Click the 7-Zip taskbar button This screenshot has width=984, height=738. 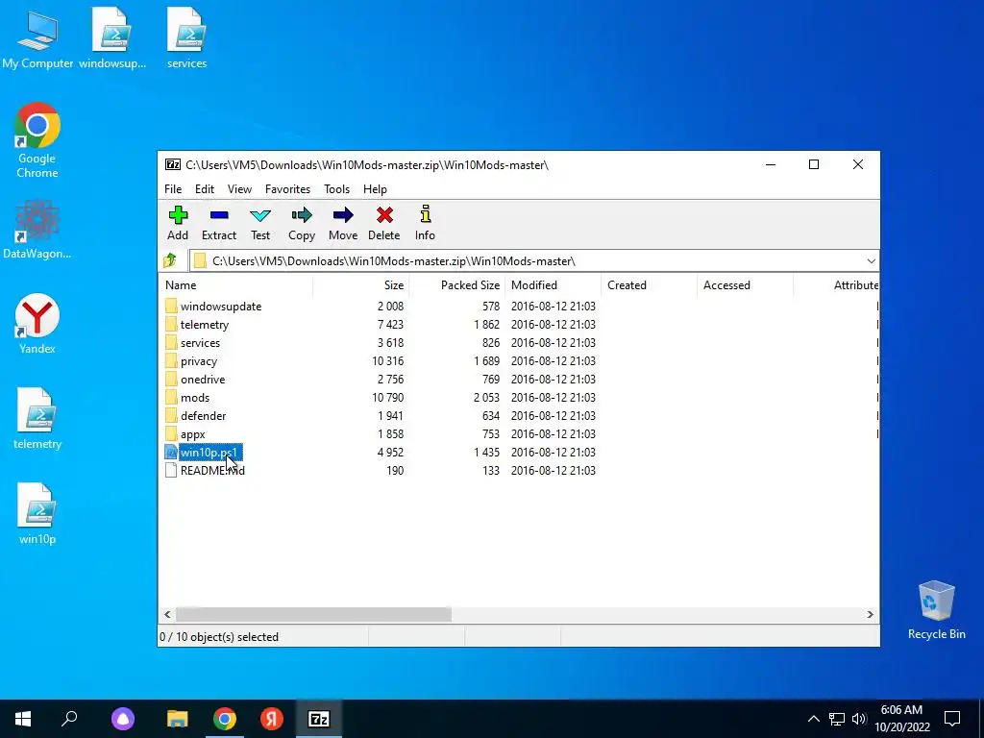click(319, 719)
